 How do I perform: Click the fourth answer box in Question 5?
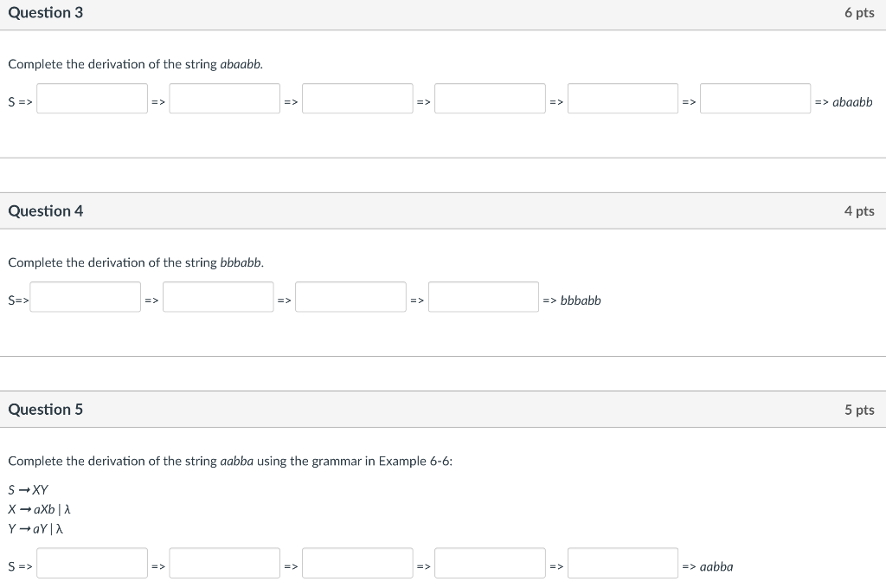(490, 562)
